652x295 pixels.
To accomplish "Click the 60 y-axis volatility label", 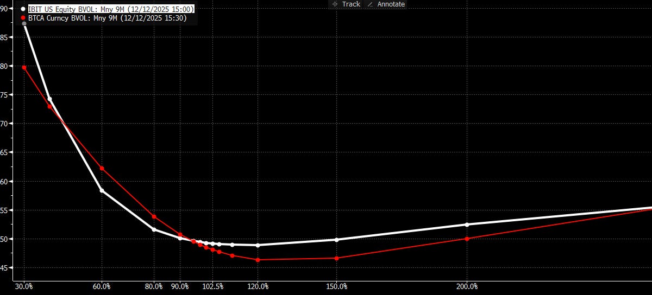I will (x=3, y=181).
